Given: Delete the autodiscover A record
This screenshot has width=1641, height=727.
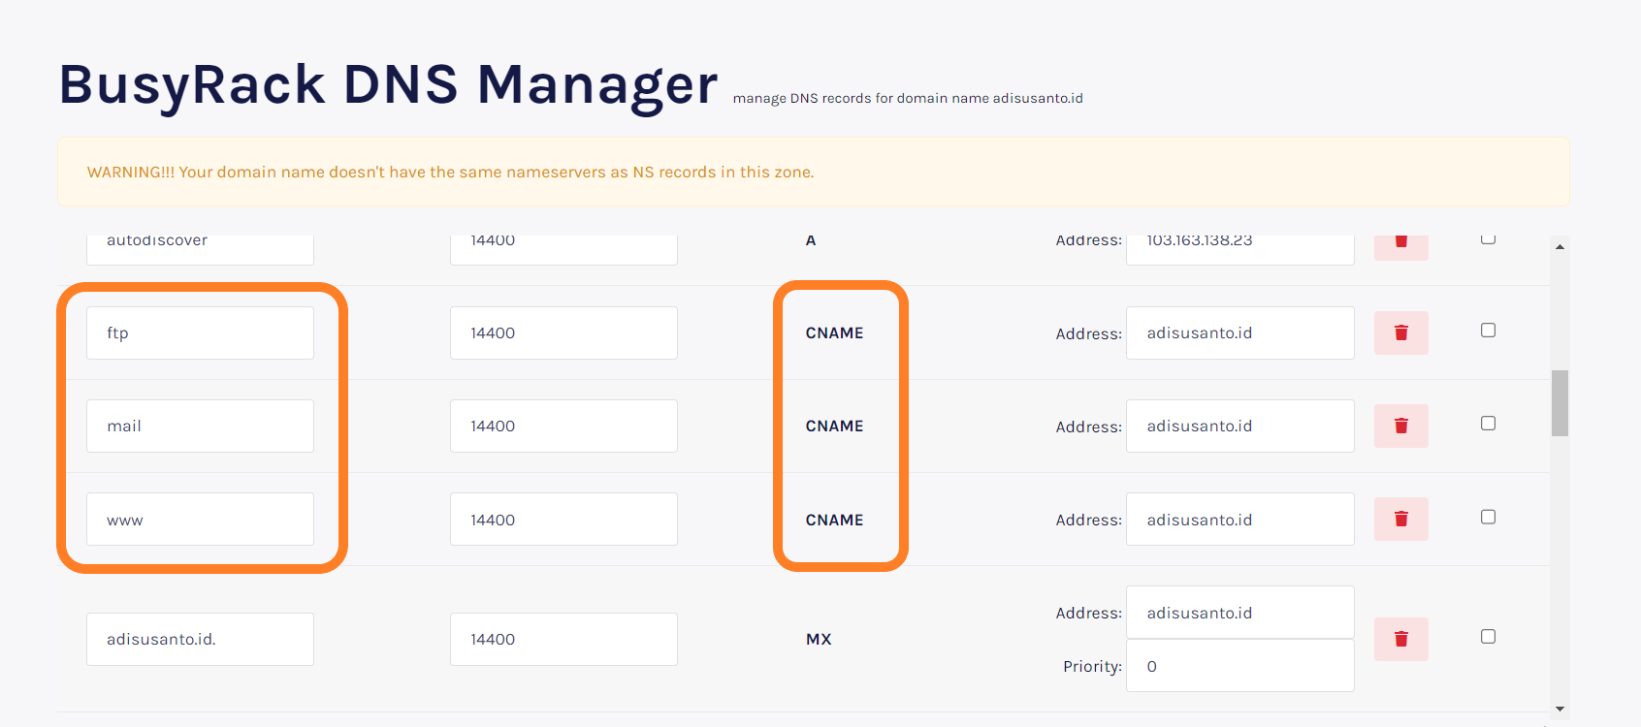Looking at the screenshot, I should (x=1400, y=245).
